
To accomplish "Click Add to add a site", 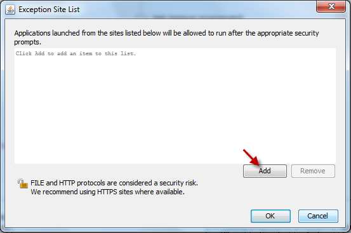I will click(265, 171).
